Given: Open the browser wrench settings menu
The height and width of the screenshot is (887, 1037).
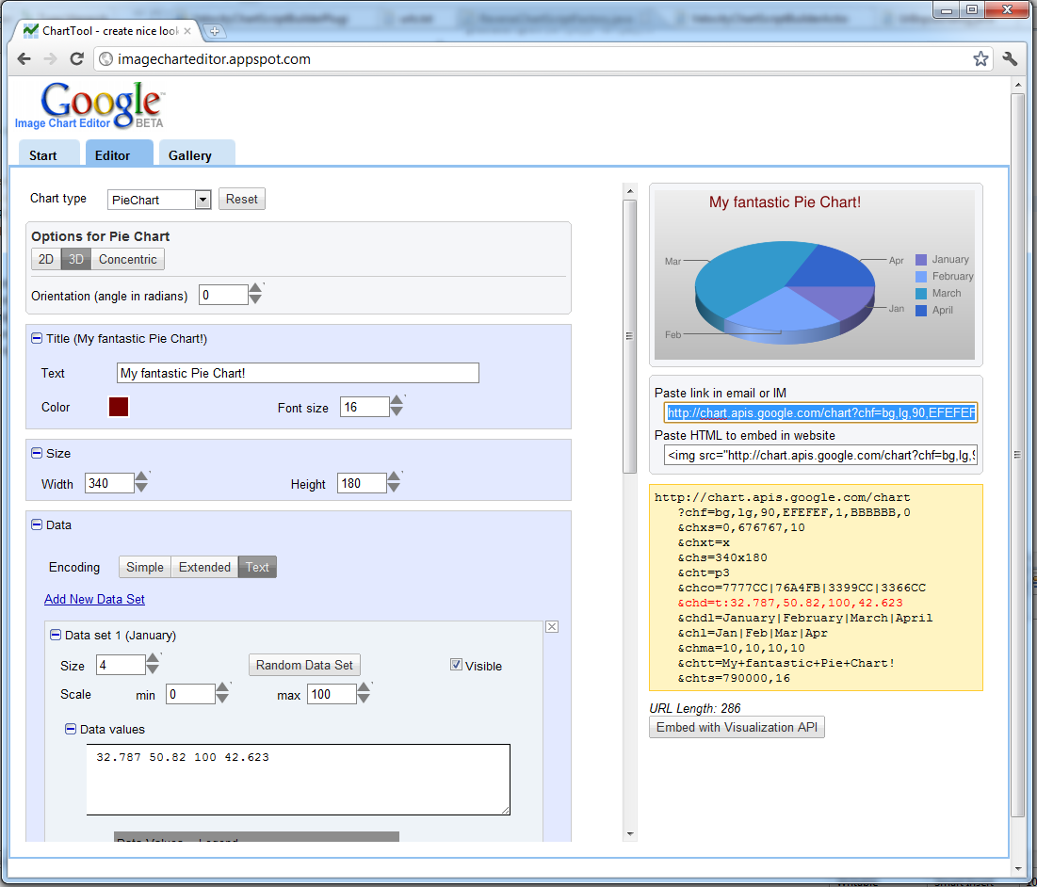Looking at the screenshot, I should [1010, 58].
